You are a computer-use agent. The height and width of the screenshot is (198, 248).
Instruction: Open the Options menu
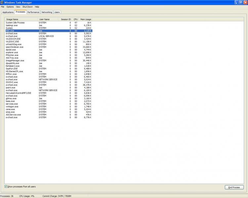point(10,7)
